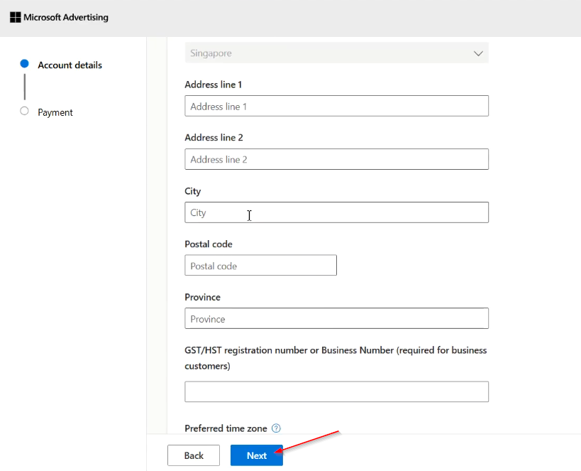Expand the chevron on the country selector
Screen dimensions: 581x471
[478, 53]
